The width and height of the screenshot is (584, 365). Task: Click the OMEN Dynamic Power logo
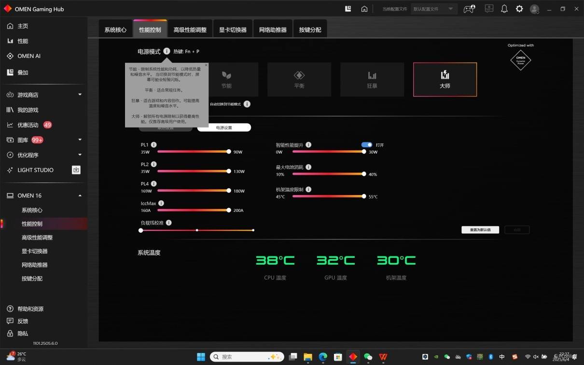521,60
